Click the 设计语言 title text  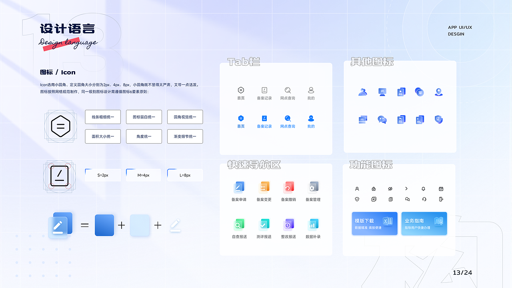click(x=67, y=29)
